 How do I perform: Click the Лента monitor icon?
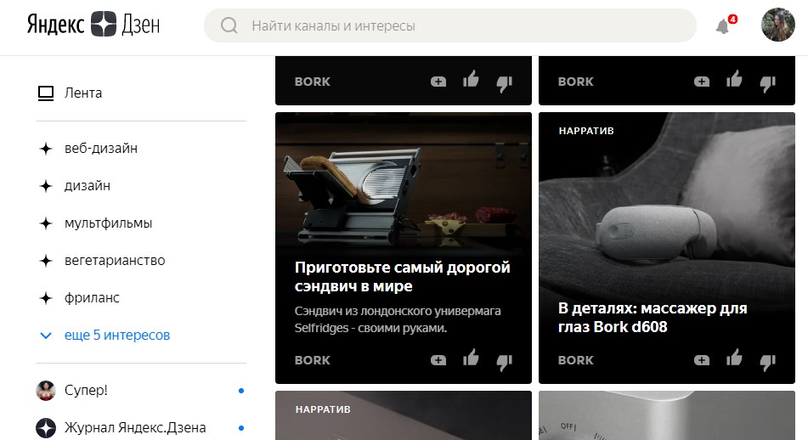tap(46, 93)
